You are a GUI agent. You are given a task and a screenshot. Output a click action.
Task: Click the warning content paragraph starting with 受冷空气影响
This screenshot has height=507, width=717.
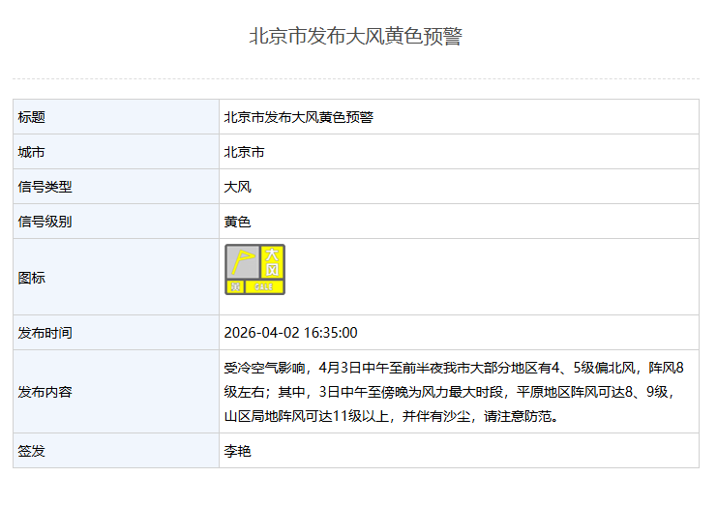tap(453, 392)
